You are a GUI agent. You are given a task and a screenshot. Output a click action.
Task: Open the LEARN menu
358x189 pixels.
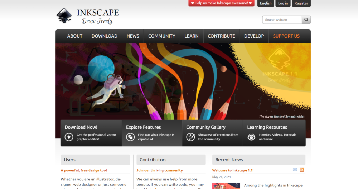(x=191, y=36)
